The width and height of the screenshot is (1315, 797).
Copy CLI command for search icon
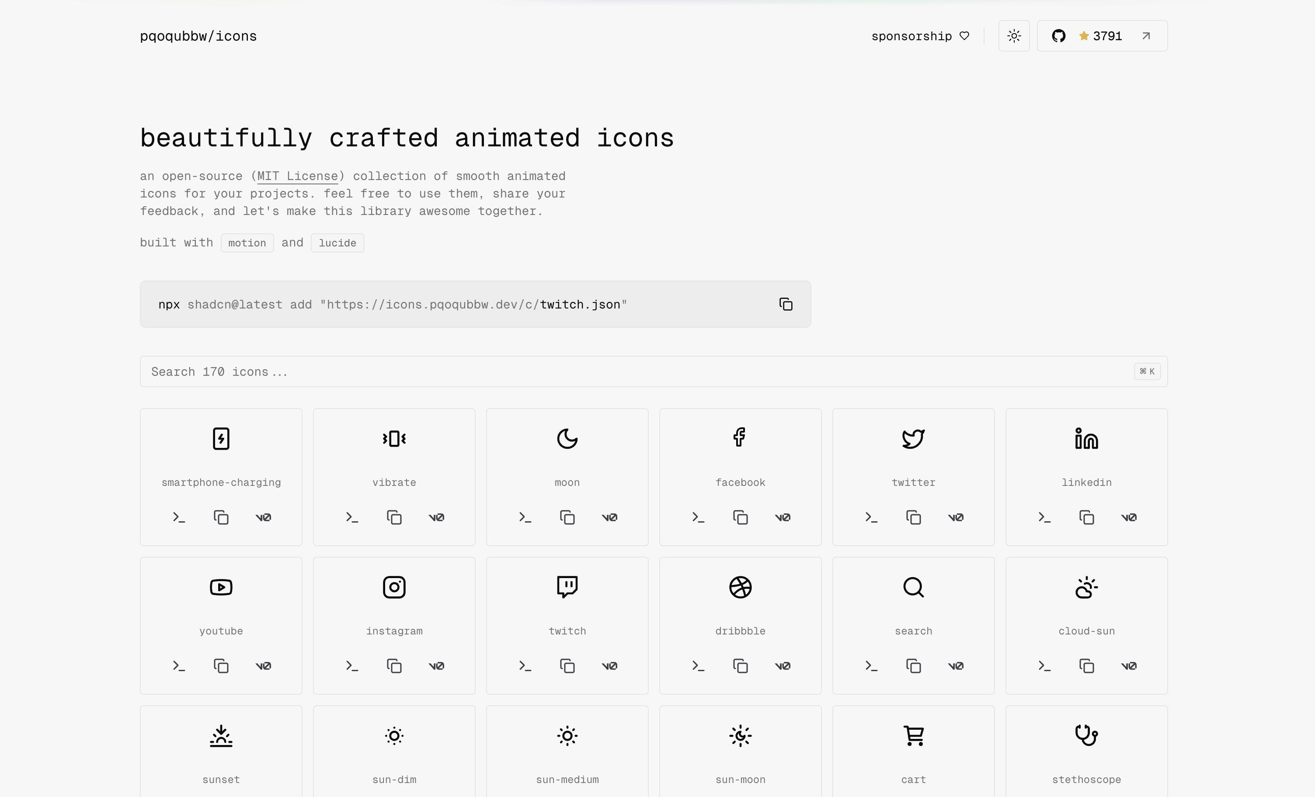point(871,665)
